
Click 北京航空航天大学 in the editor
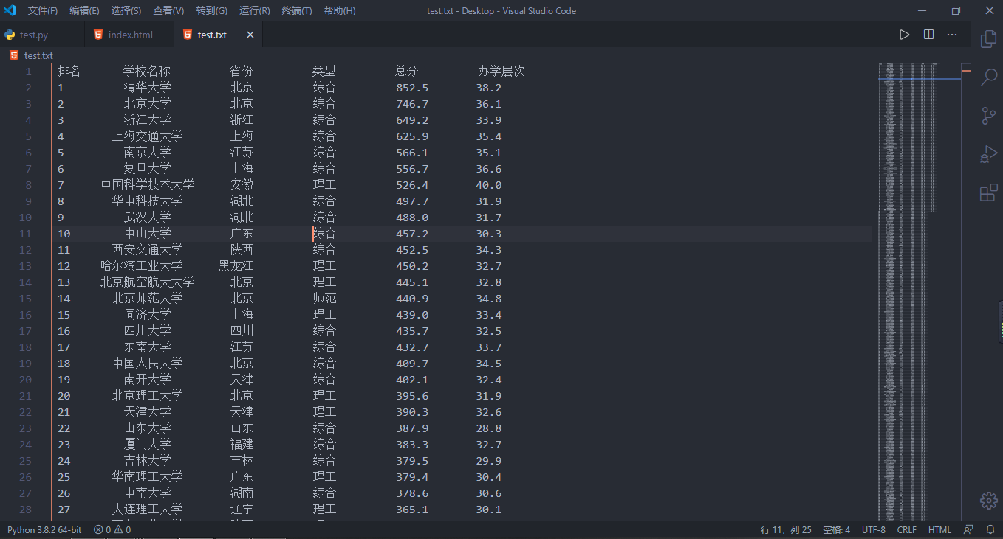[148, 282]
